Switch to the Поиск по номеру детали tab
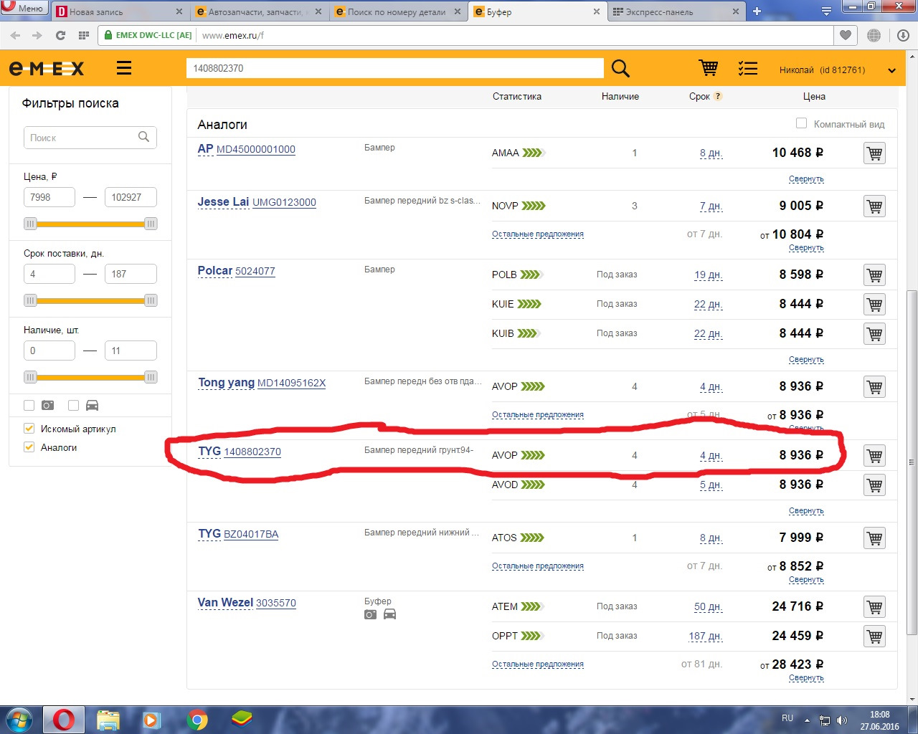Viewport: 918px width, 734px height. tap(399, 11)
